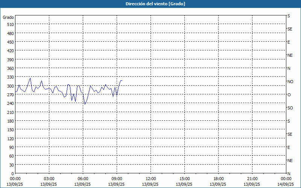The width and height of the screenshot is (301, 188).
Task: Click the 18:00 time axis label
Action: click(219, 179)
